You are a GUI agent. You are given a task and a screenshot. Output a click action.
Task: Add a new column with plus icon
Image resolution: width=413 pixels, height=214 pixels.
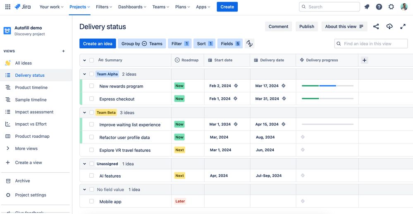point(364,60)
